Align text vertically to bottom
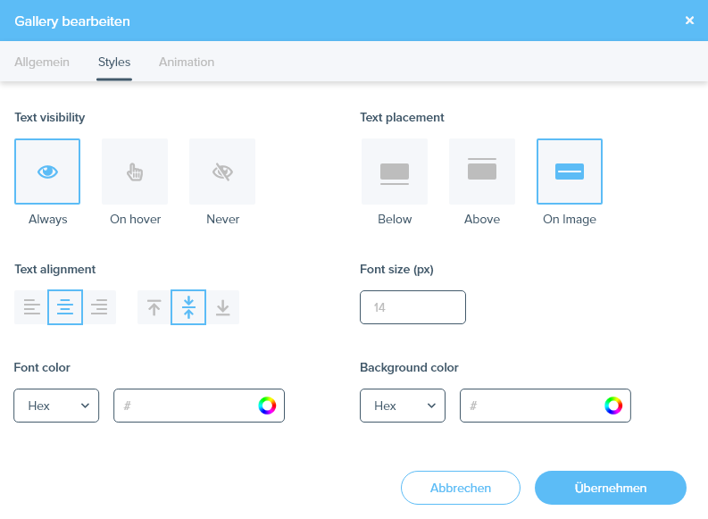Image resolution: width=708 pixels, height=519 pixels. tap(222, 307)
